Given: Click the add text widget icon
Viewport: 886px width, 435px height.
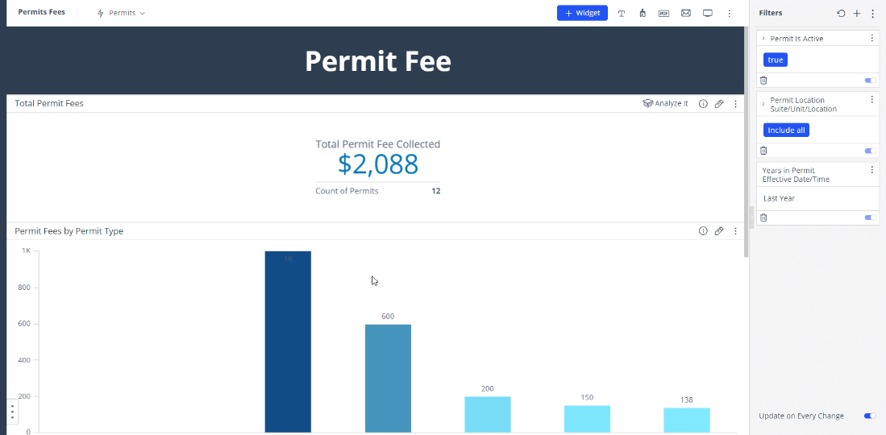Looking at the screenshot, I should 622,13.
